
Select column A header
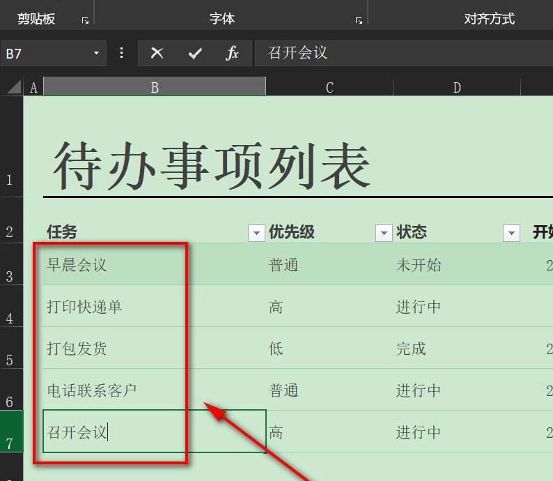click(33, 87)
